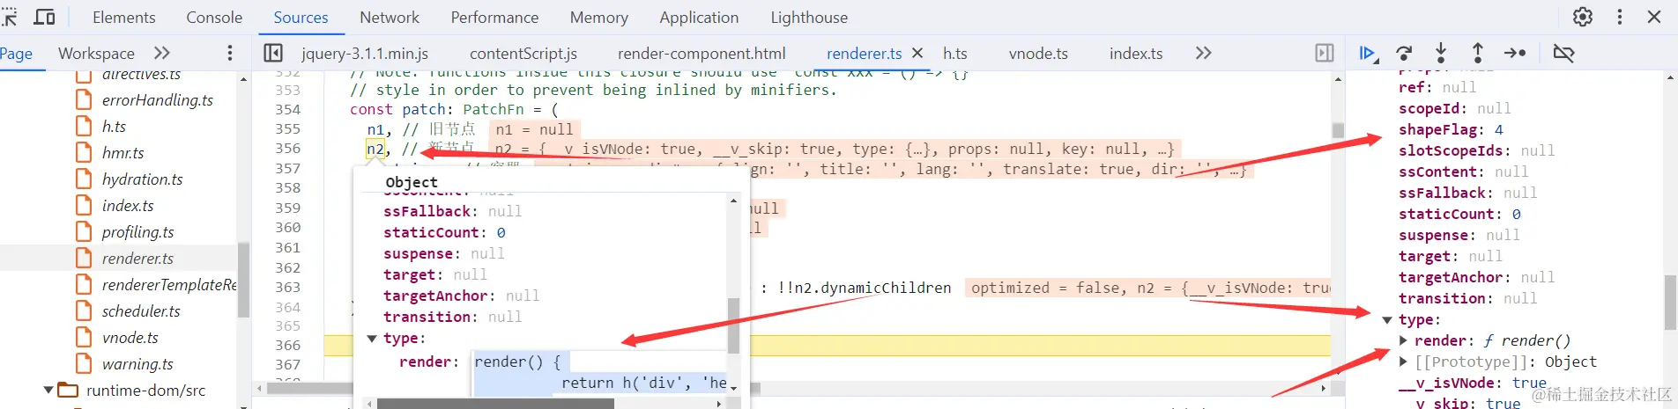The width and height of the screenshot is (1678, 409).
Task: Collapse the runtime-dom/src folder
Action: click(48, 390)
